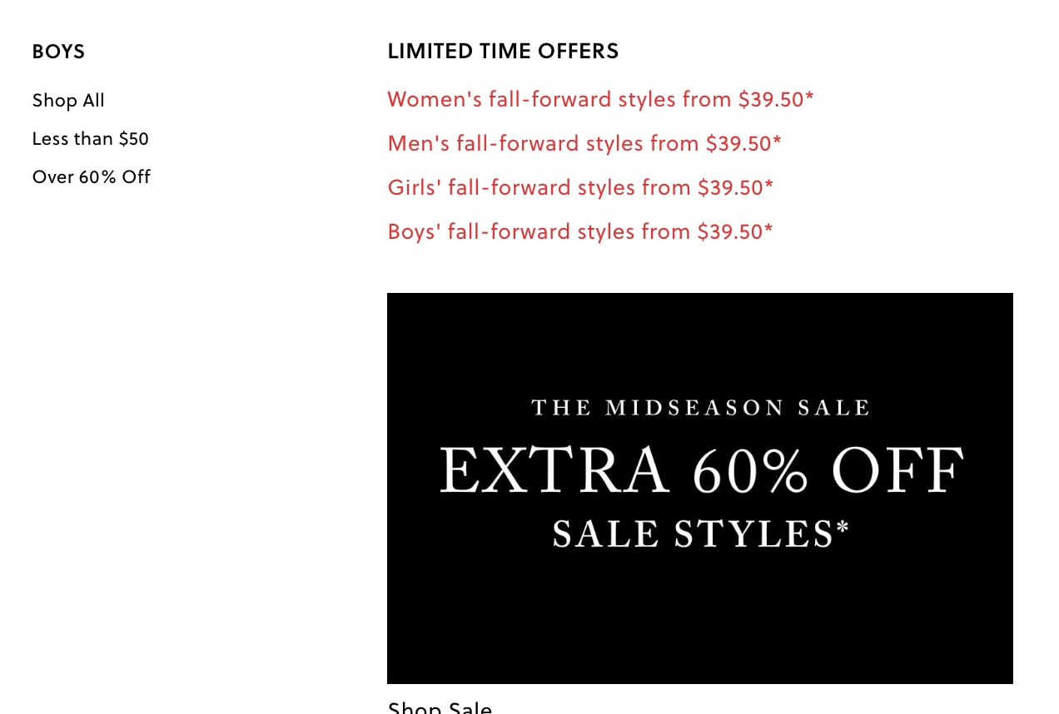Click $39.50* price in Boys' offer
This screenshot has height=714, width=1059.
[x=734, y=232]
